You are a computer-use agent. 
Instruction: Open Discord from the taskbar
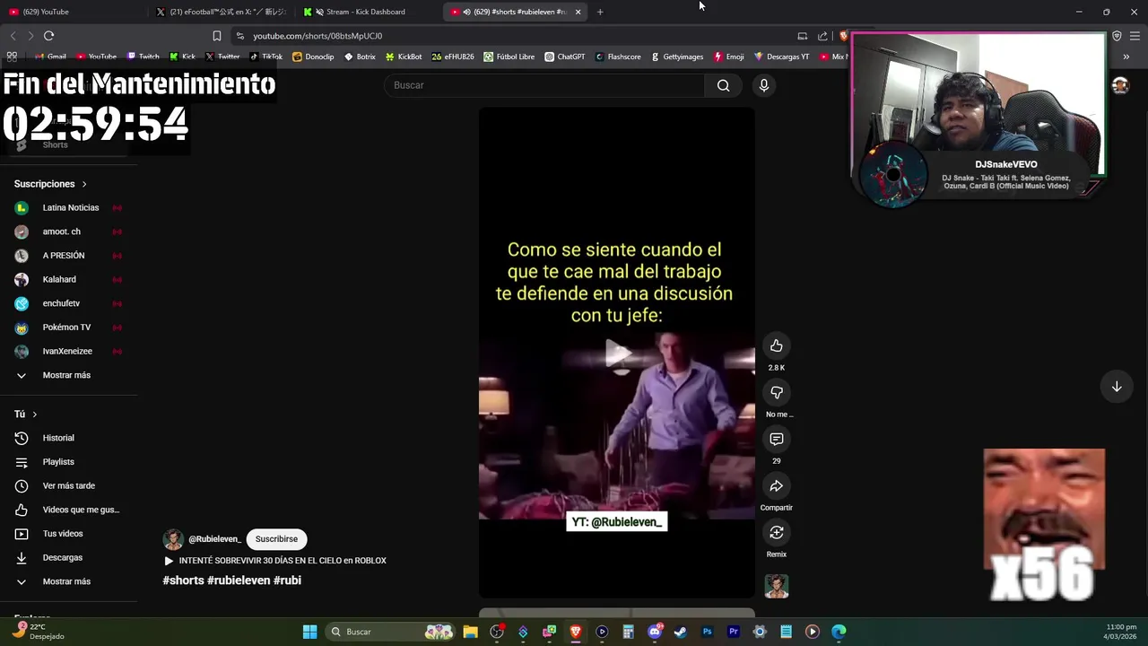[x=655, y=632]
